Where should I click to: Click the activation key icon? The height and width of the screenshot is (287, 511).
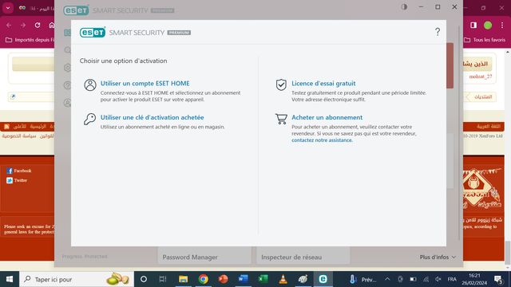pos(90,119)
